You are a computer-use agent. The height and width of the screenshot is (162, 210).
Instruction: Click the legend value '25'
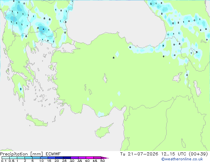tap(64, 161)
